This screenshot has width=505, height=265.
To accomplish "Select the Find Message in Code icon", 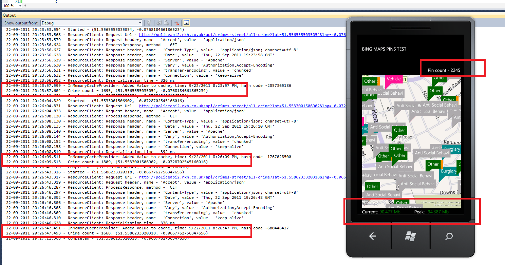I will [x=149, y=23].
